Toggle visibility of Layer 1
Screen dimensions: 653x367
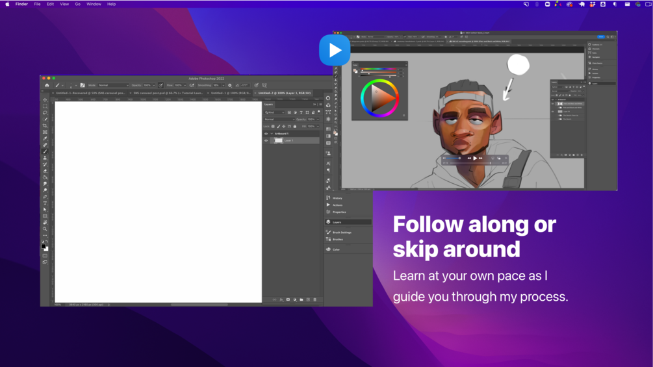(266, 141)
